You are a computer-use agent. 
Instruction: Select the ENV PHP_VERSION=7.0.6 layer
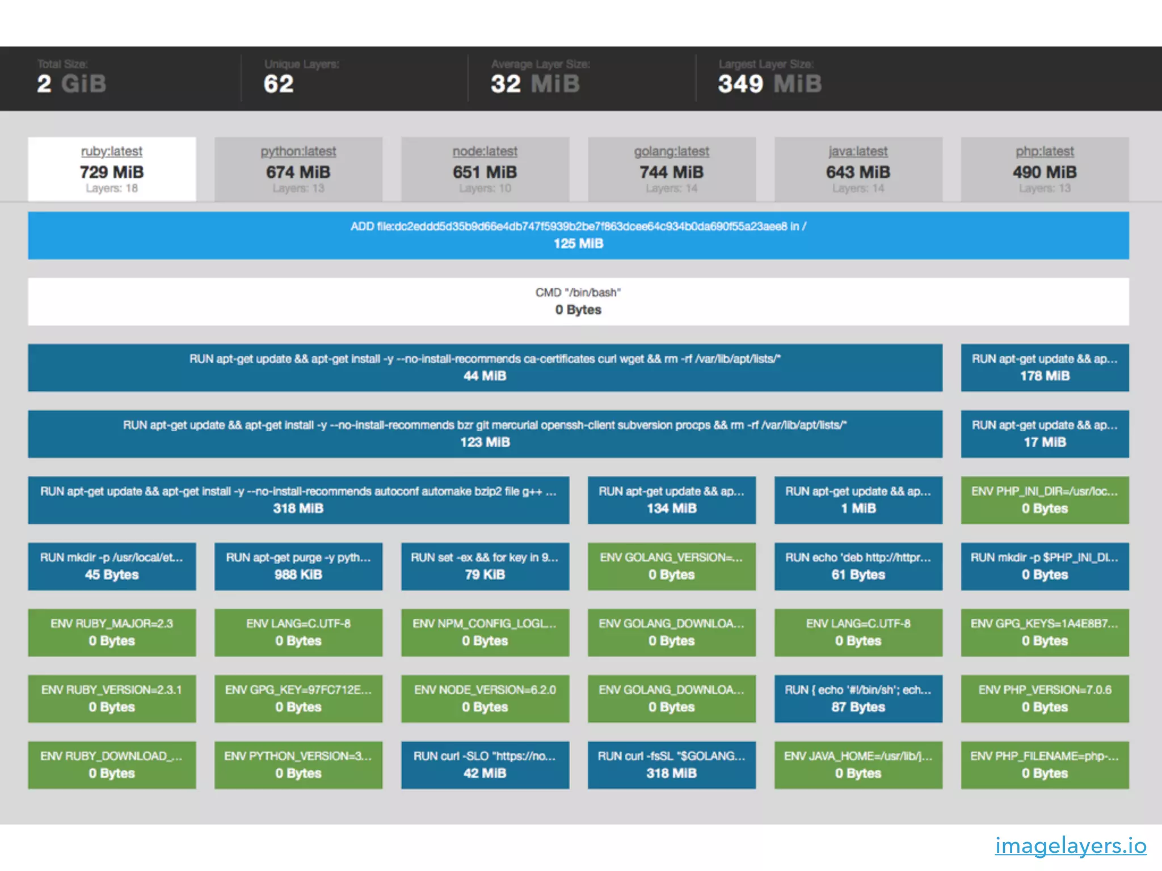pos(1045,699)
